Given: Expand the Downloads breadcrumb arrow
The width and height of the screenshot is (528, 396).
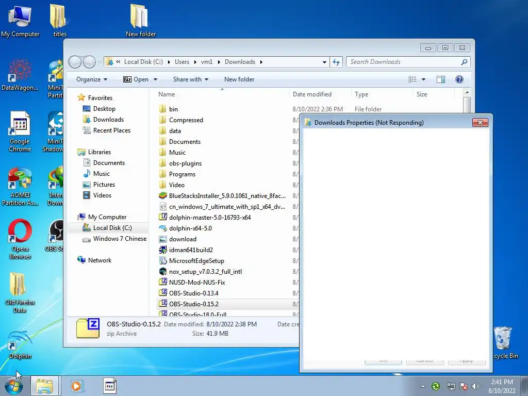Looking at the screenshot, I should point(261,62).
